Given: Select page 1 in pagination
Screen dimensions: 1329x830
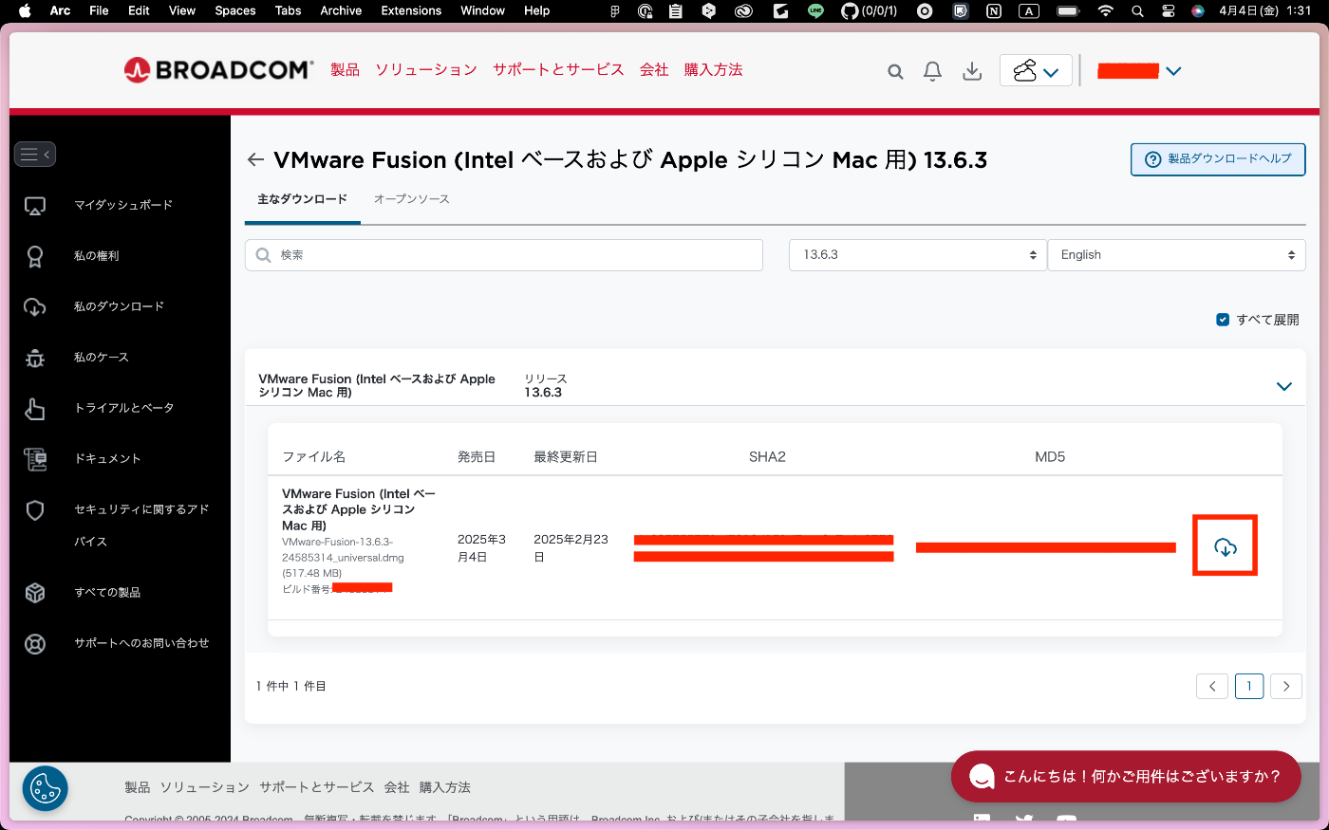Looking at the screenshot, I should (x=1249, y=686).
